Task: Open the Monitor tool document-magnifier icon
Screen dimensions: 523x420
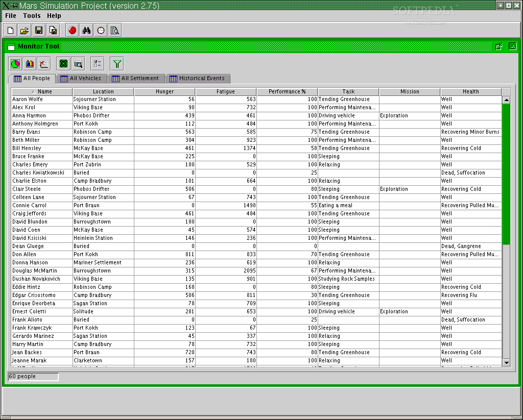Action: [115, 30]
